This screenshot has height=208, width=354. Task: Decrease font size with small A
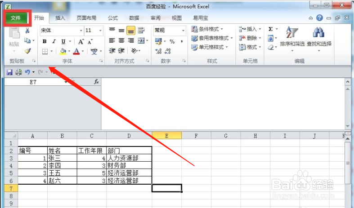point(90,42)
